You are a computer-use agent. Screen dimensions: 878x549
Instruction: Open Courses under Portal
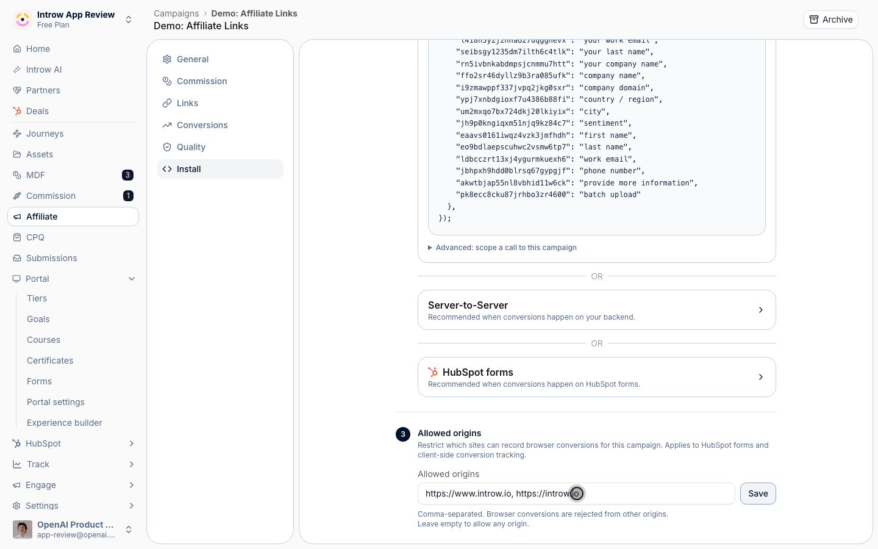point(43,340)
